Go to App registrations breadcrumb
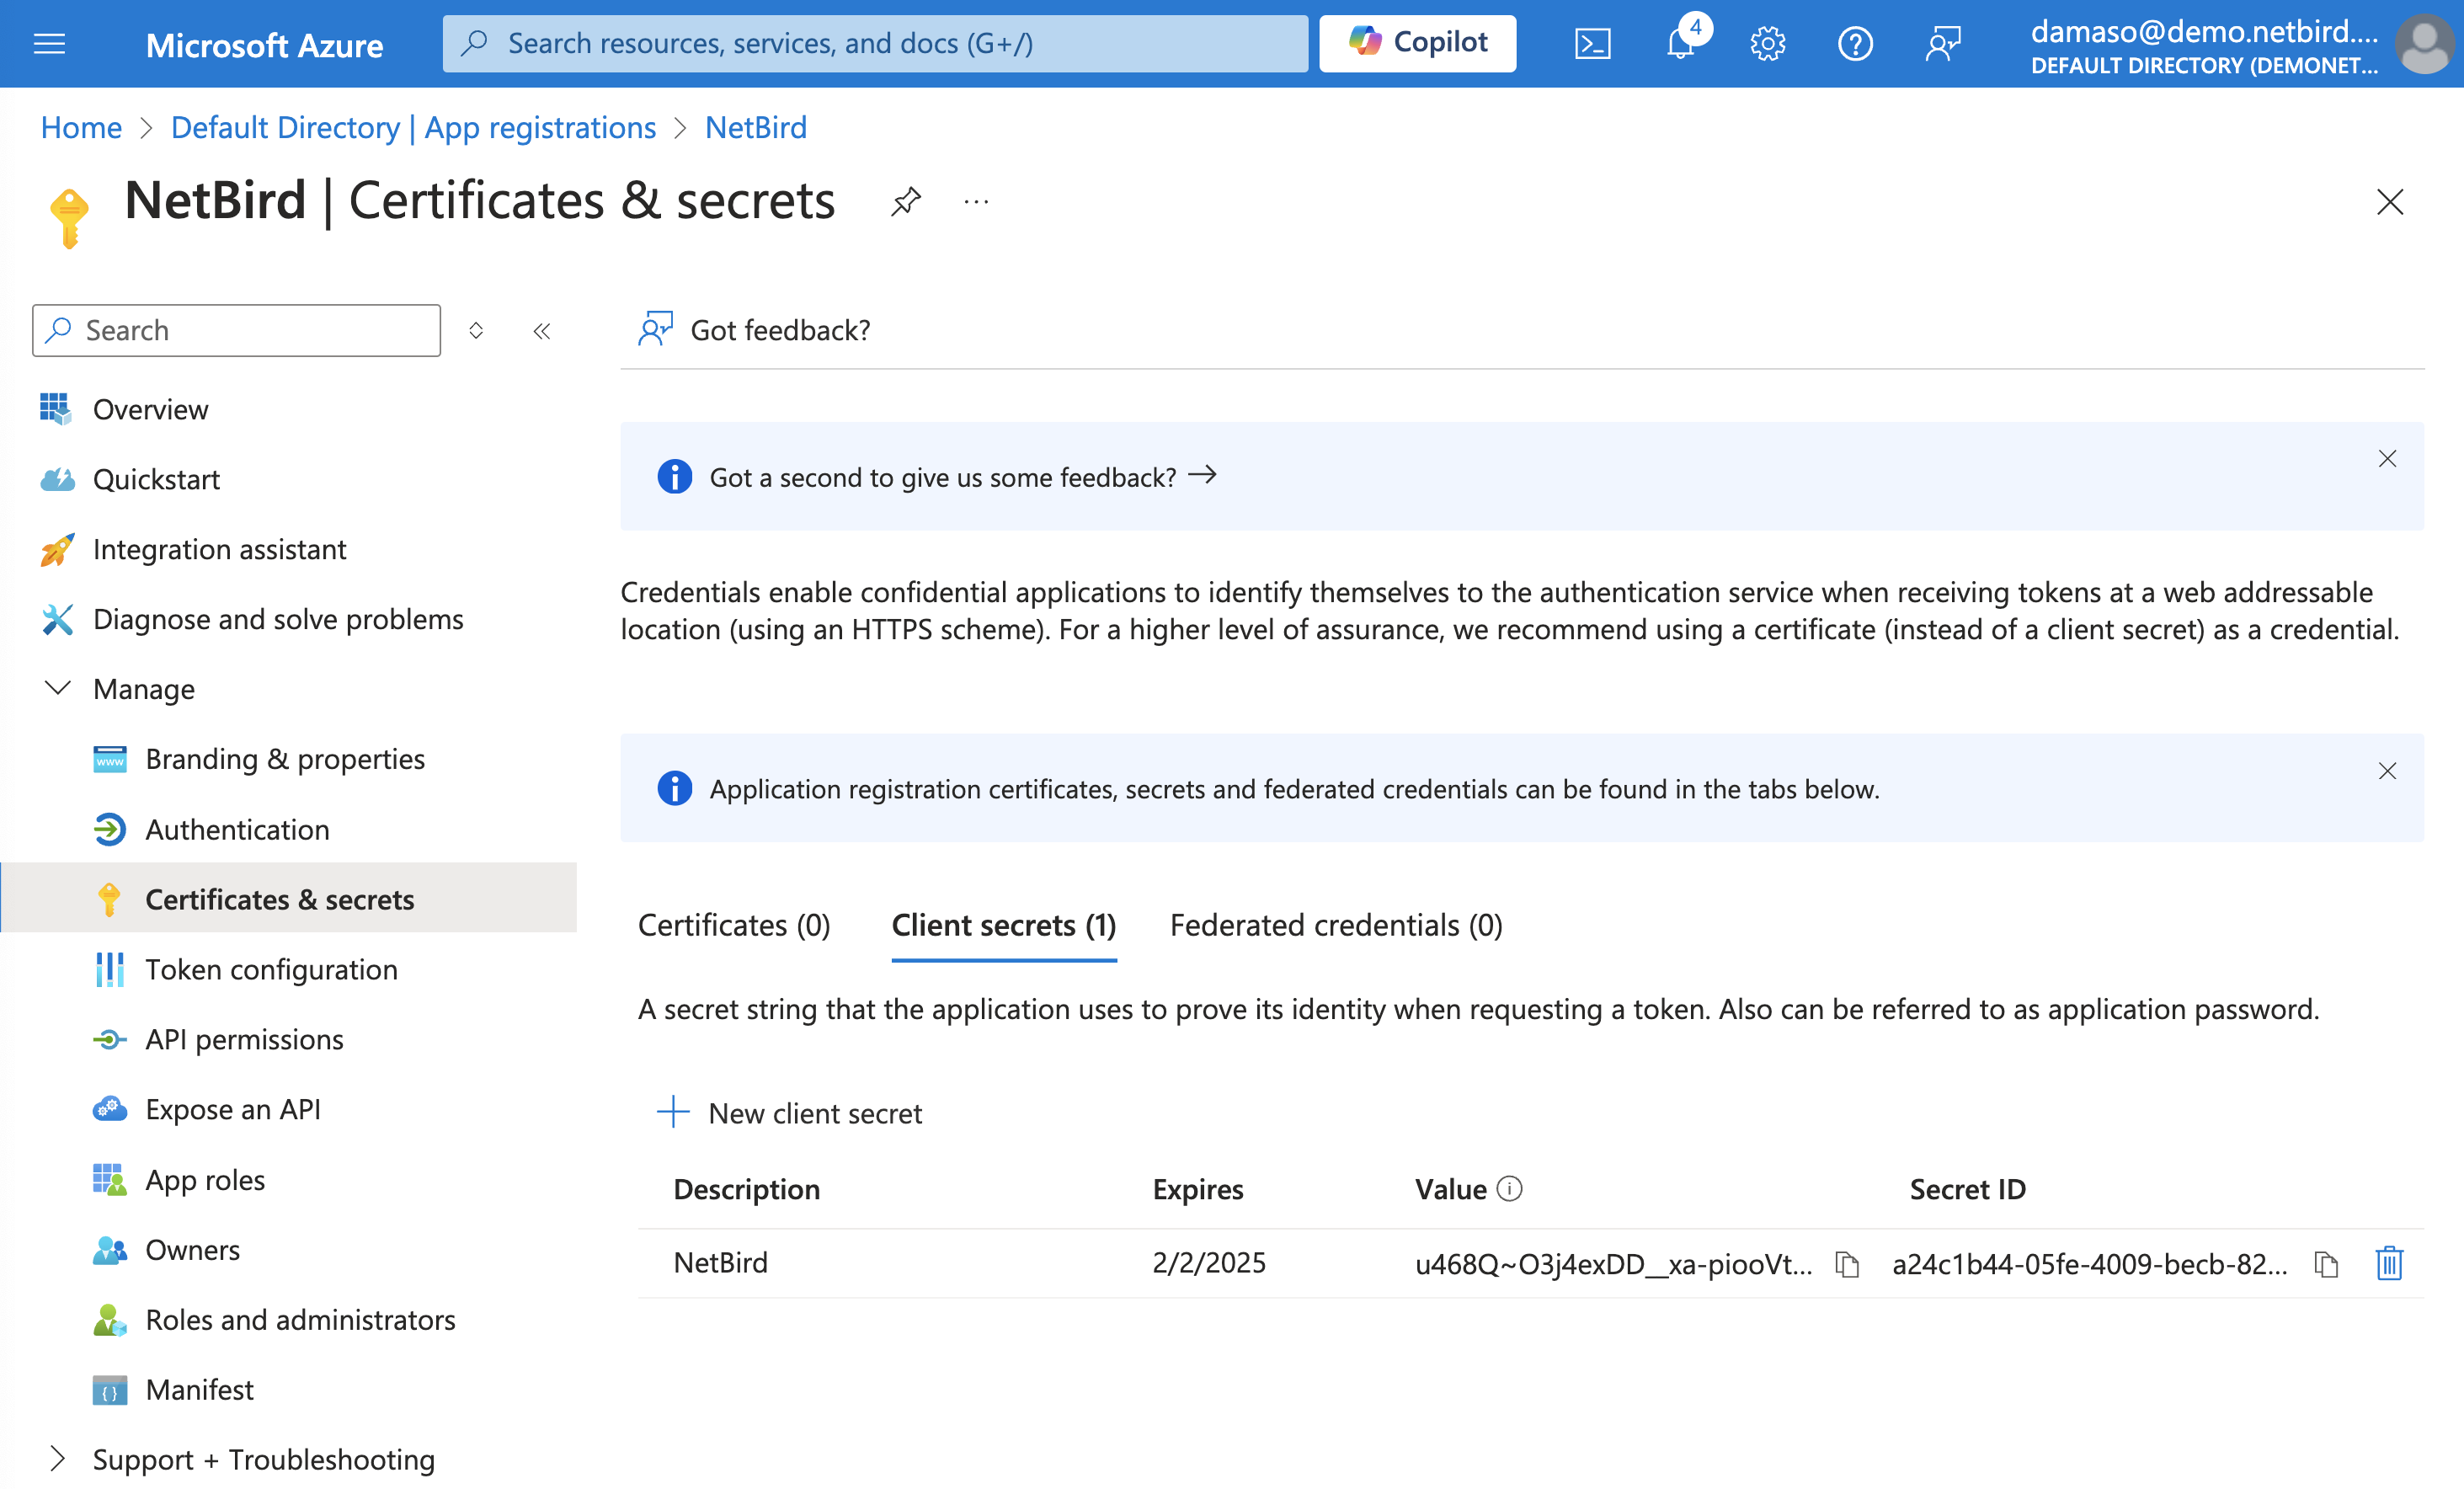 [413, 128]
